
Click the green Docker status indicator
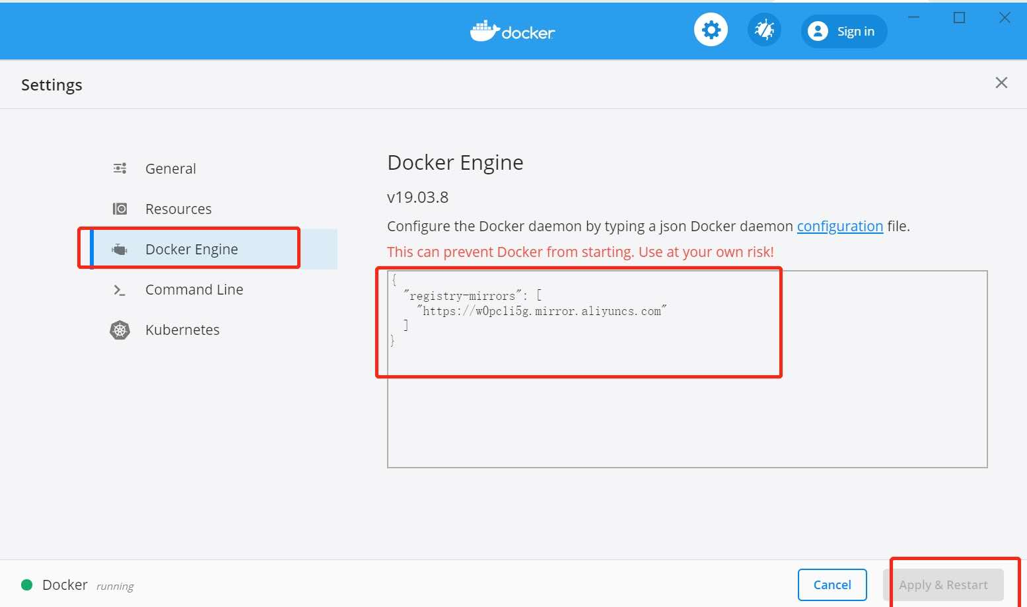tap(27, 585)
